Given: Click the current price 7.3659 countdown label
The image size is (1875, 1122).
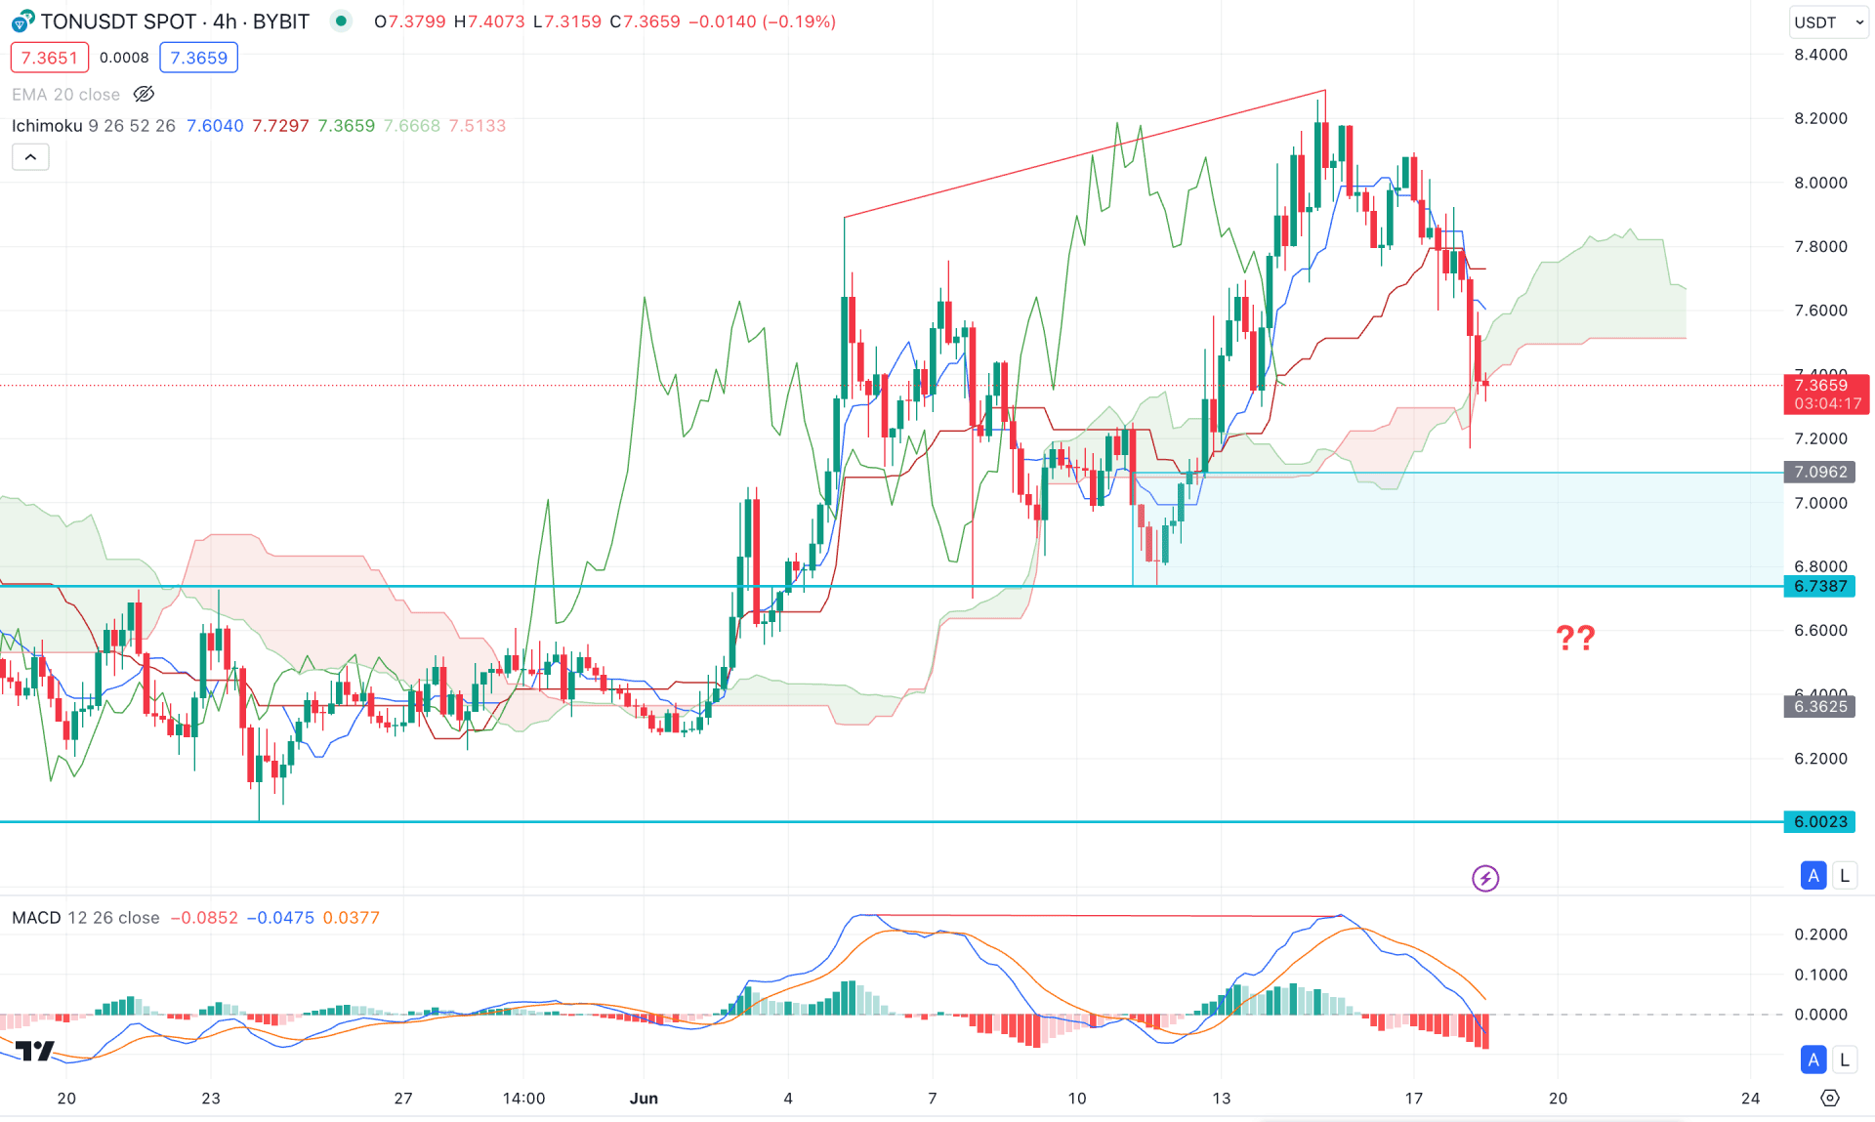Looking at the screenshot, I should point(1826,395).
